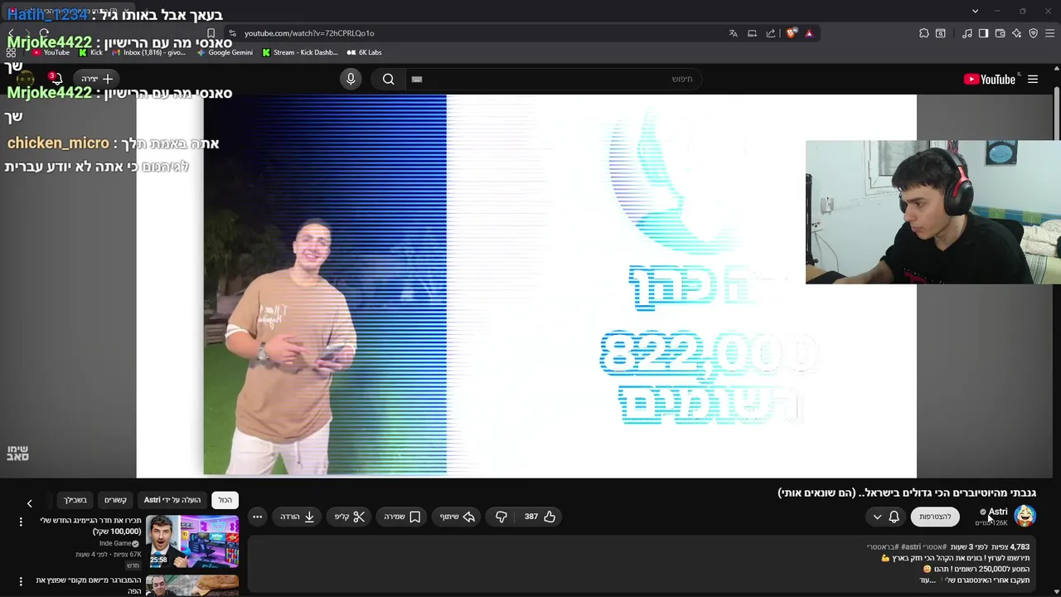Like the video with 387 likes
The image size is (1061, 597).
[x=540, y=517]
